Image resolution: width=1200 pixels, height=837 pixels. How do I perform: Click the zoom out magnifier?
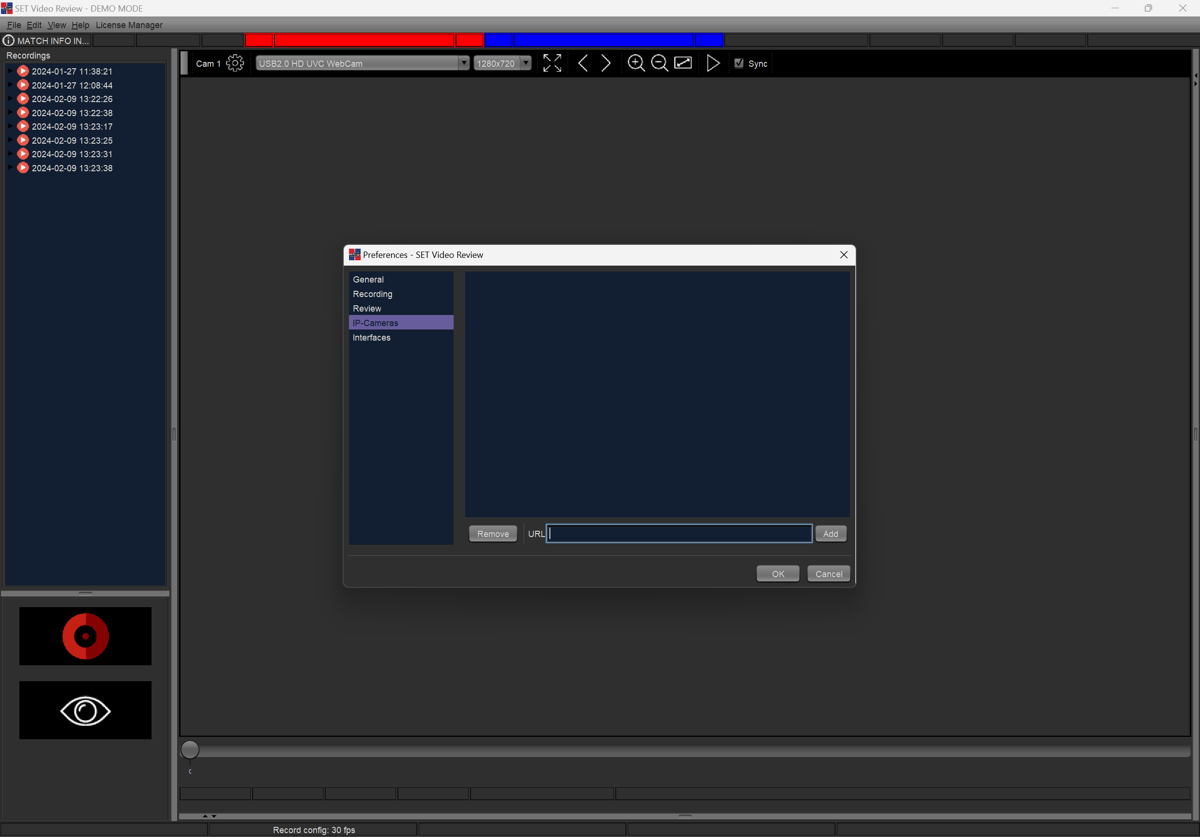659,63
